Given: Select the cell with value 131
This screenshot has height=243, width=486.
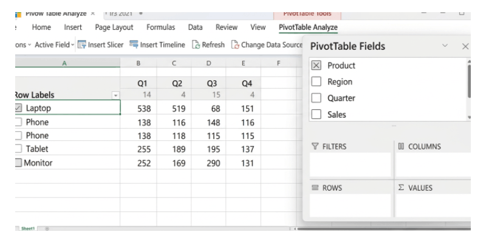Looking at the screenshot, I should click(244, 163).
